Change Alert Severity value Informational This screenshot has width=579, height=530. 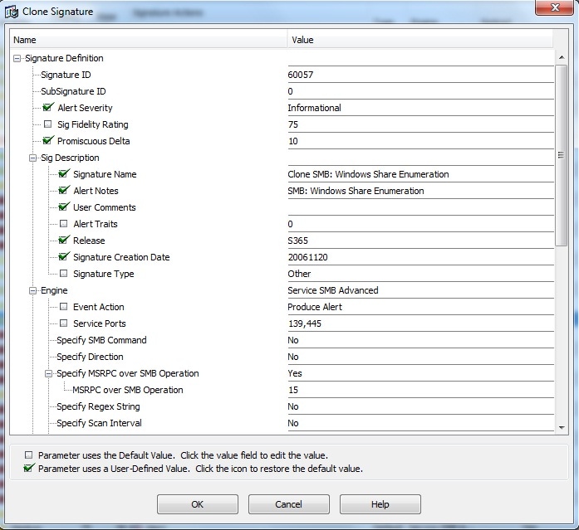point(420,108)
